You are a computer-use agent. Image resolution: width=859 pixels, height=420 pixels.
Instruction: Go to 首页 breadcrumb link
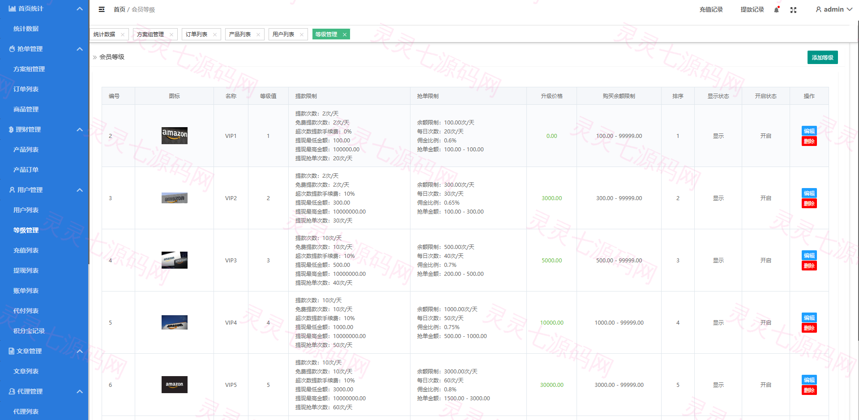point(120,9)
